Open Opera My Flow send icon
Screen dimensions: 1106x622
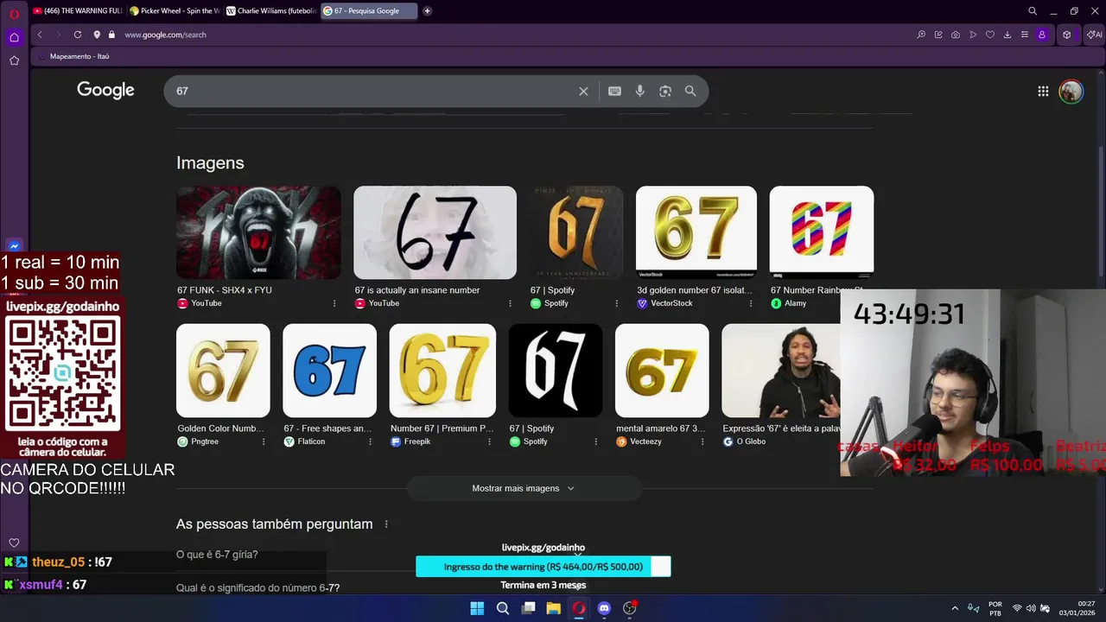[973, 35]
